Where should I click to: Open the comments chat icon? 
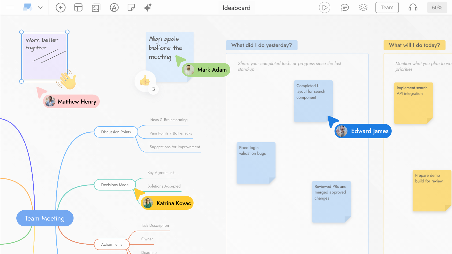click(344, 8)
